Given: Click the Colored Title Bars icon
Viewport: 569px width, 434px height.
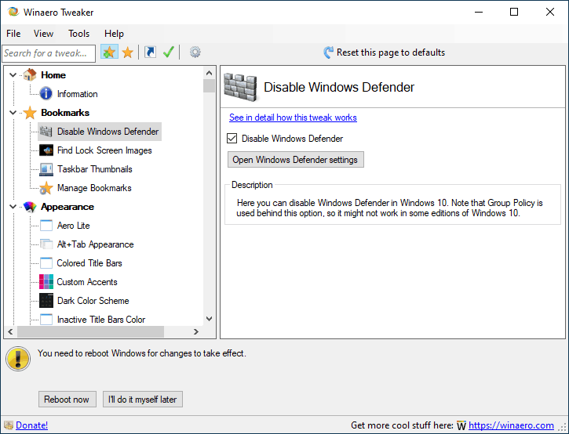Looking at the screenshot, I should (x=46, y=263).
